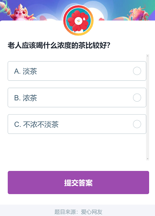This screenshot has width=155, height=216.
Task: Click the scrollbar down arrow
Action: (148, 159)
